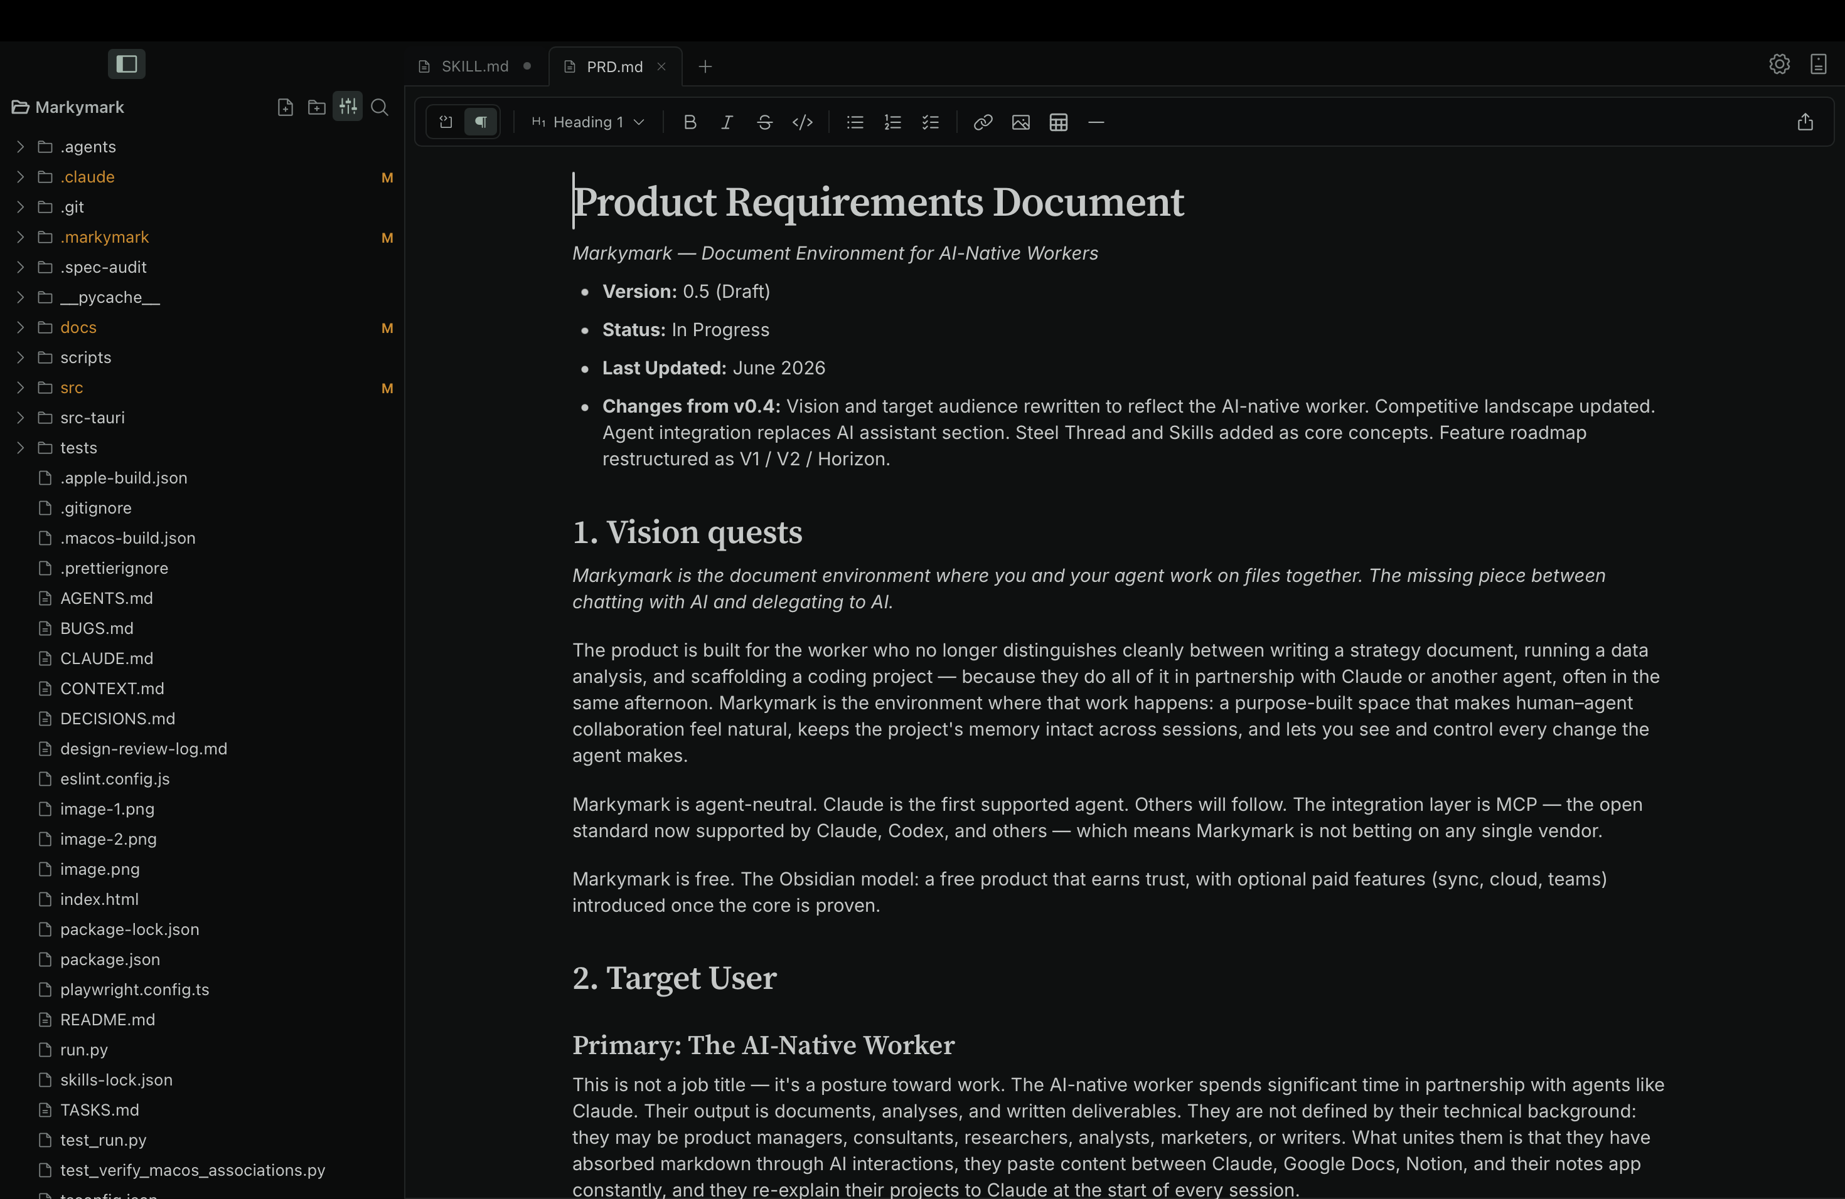The image size is (1845, 1199).
Task: Insert a table
Action: [1059, 122]
